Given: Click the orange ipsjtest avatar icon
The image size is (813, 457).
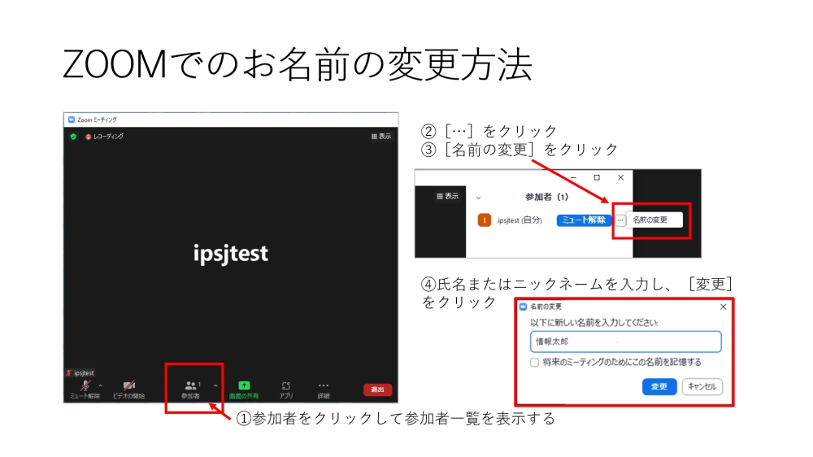Looking at the screenshot, I should click(x=485, y=220).
